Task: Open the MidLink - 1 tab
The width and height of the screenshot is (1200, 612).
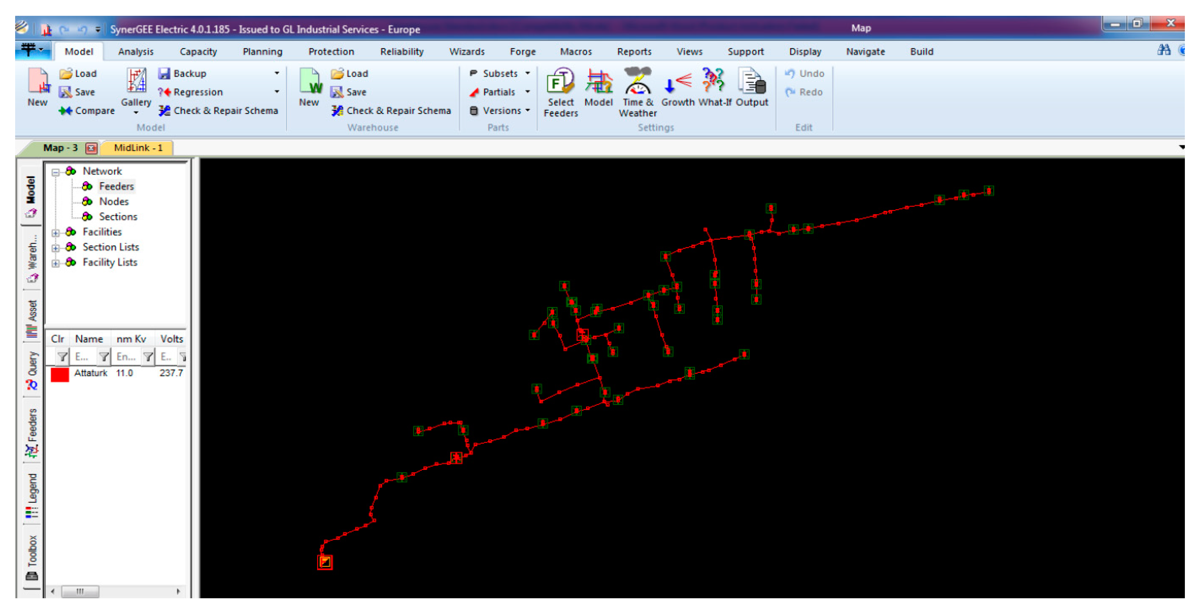Action: 138,148
